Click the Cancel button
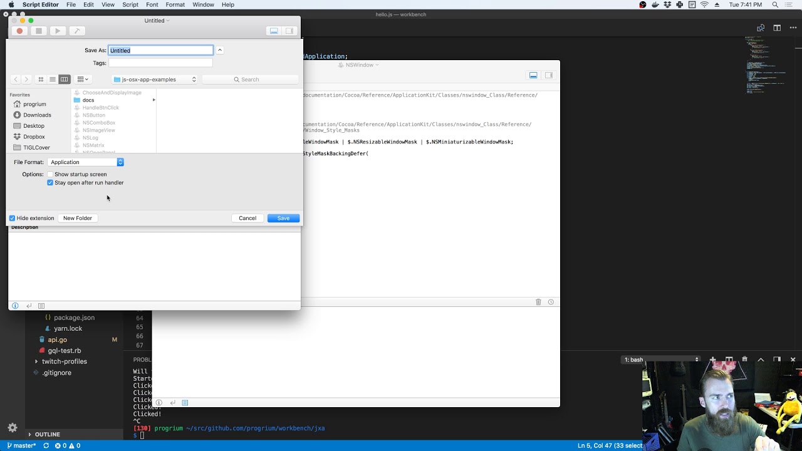Screen dimensions: 802x451 (x=247, y=218)
